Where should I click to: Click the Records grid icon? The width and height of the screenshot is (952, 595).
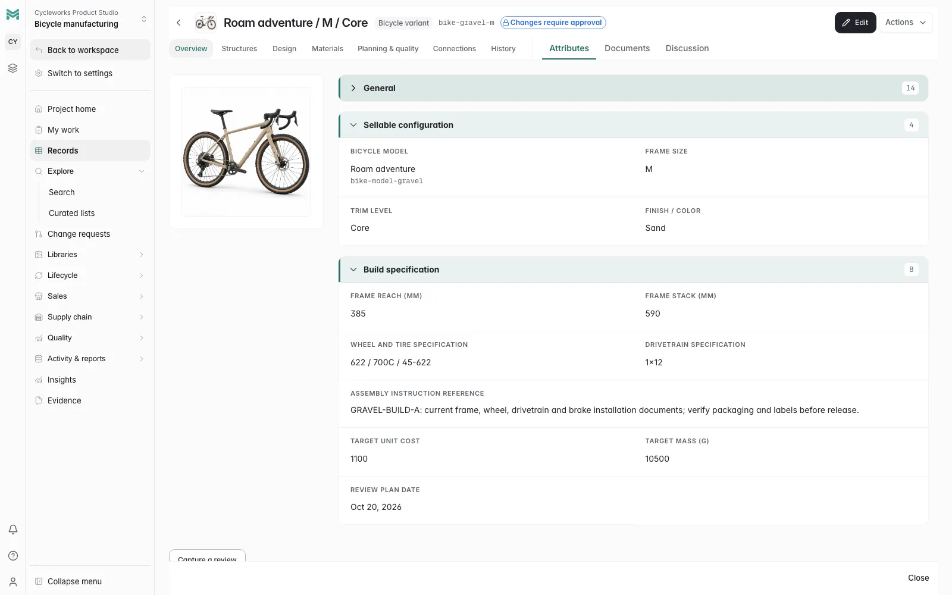point(39,151)
